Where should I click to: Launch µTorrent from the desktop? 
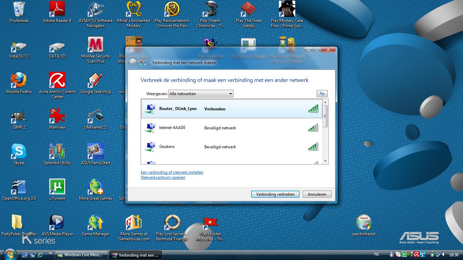[x=57, y=190]
